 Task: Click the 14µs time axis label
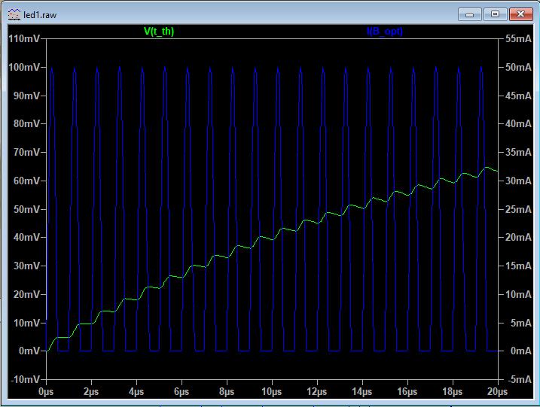(362, 391)
